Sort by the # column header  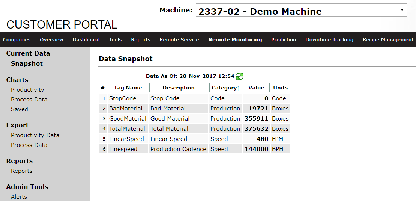point(103,88)
